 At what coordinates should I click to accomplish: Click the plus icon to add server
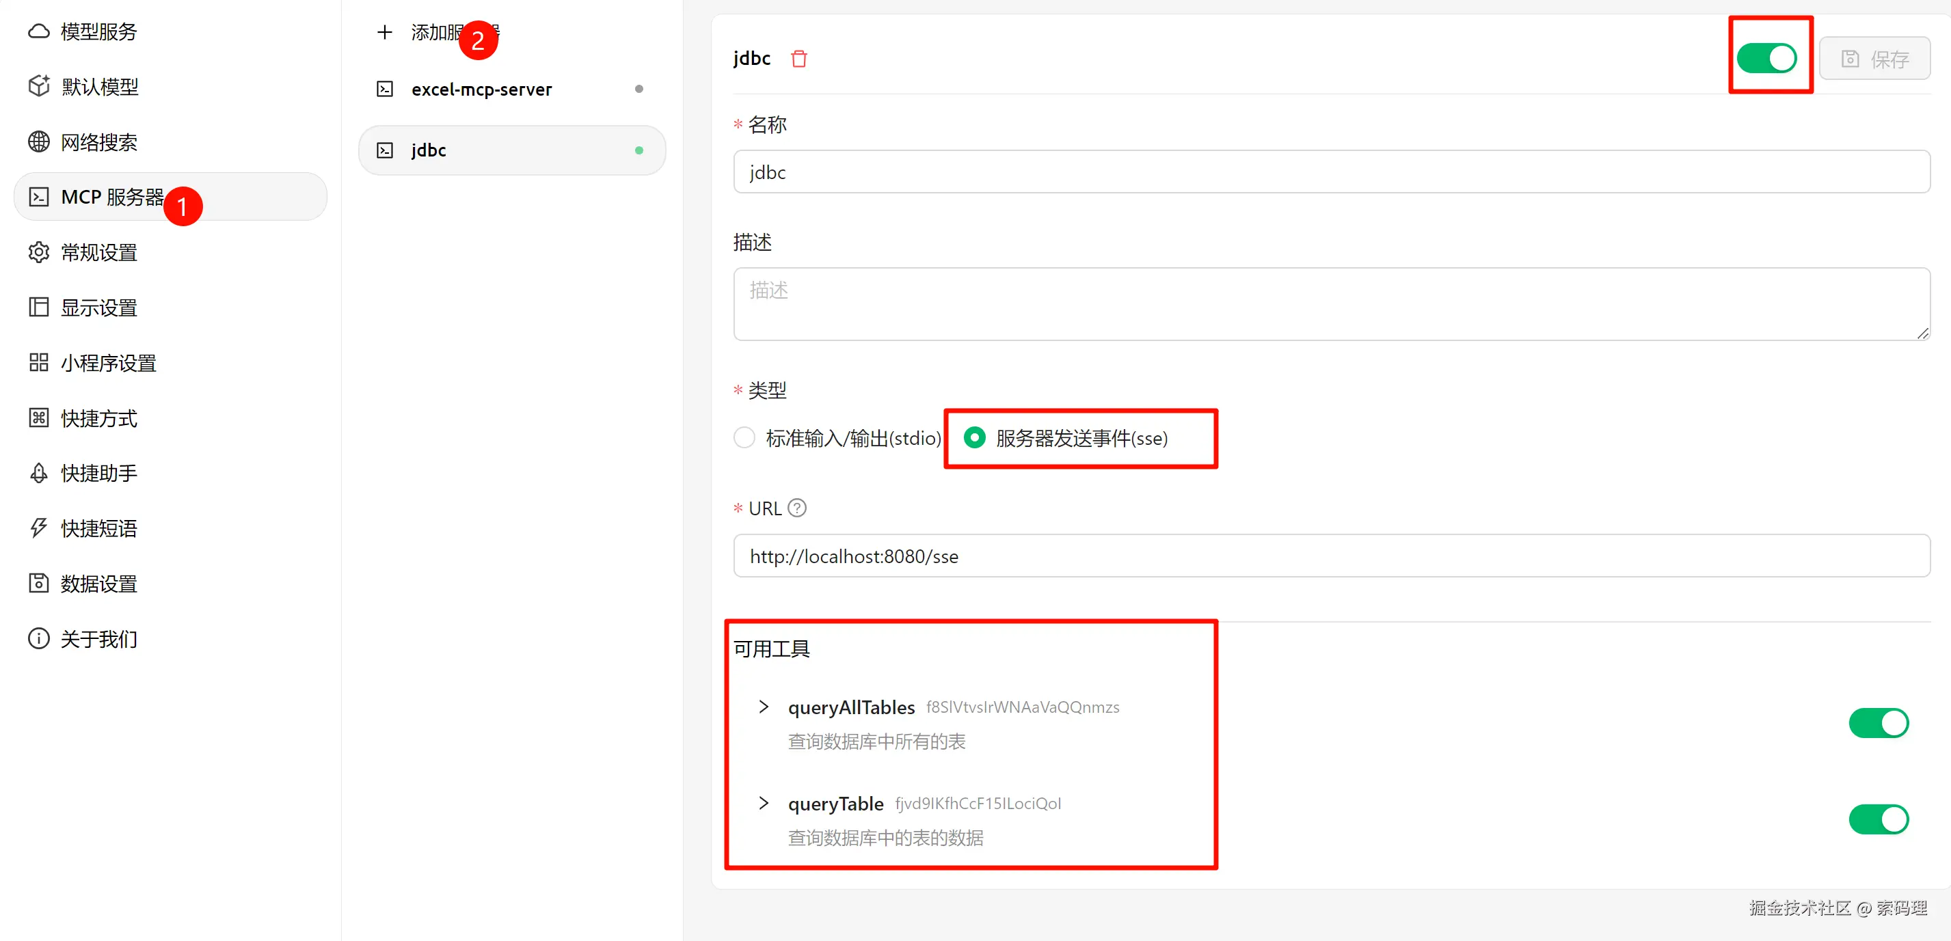[x=385, y=32]
